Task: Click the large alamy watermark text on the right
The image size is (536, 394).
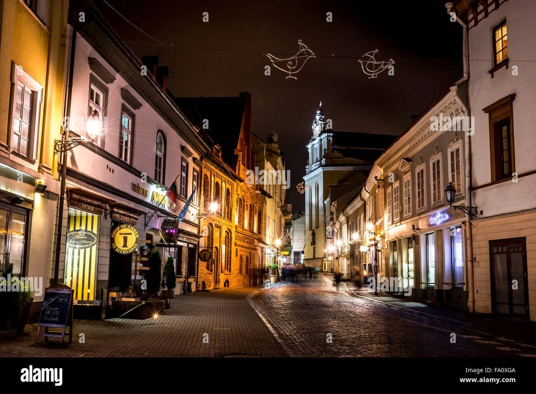Action: [452, 124]
